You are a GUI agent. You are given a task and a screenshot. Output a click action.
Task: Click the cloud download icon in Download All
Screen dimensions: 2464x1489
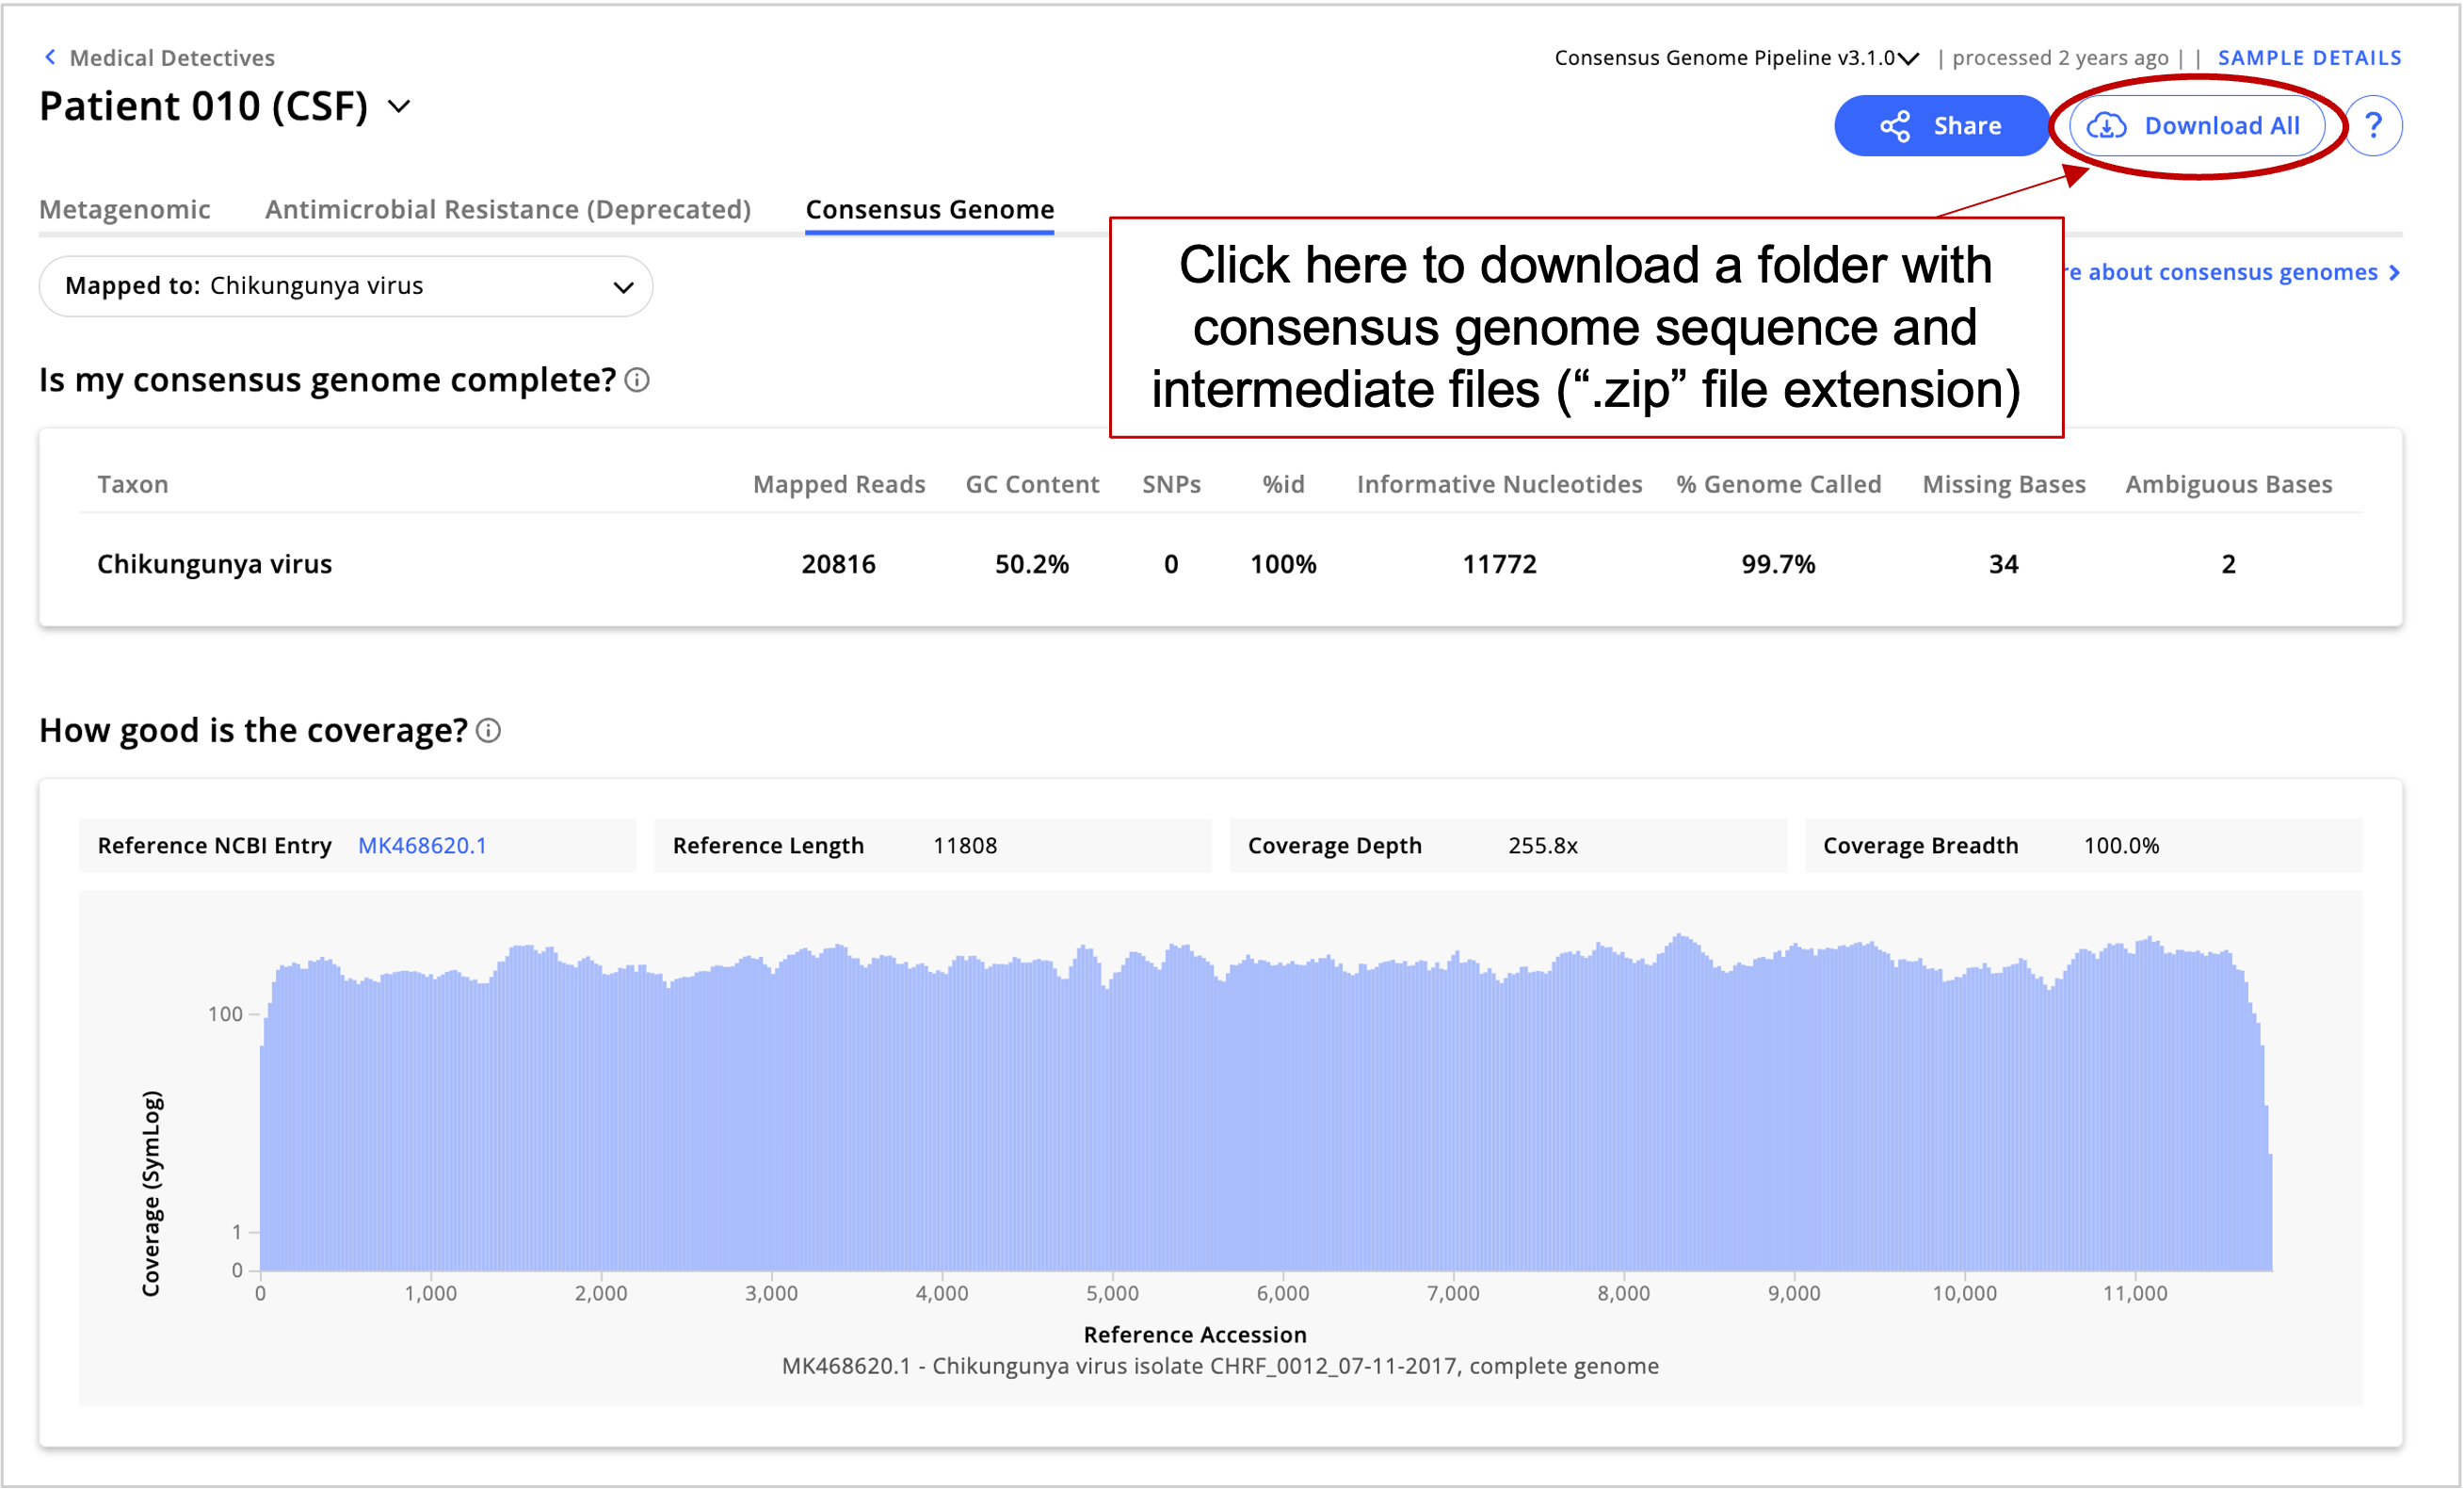(x=2107, y=125)
